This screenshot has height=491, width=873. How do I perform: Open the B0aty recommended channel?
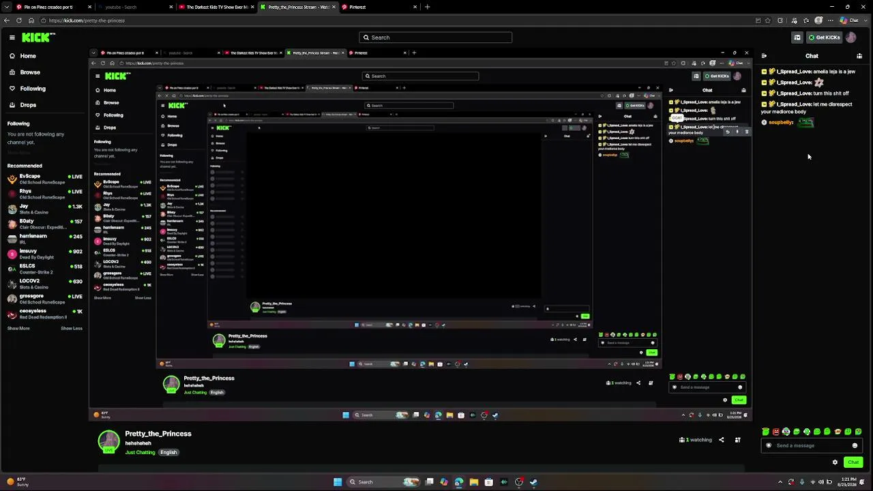point(45,224)
